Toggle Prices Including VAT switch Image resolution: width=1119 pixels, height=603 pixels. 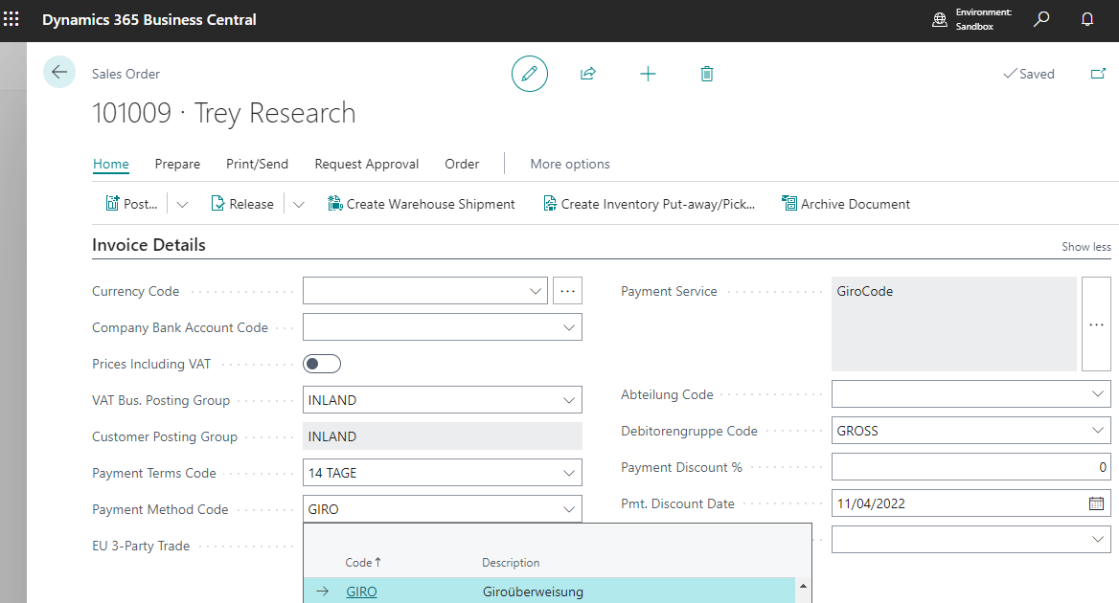tap(322, 364)
